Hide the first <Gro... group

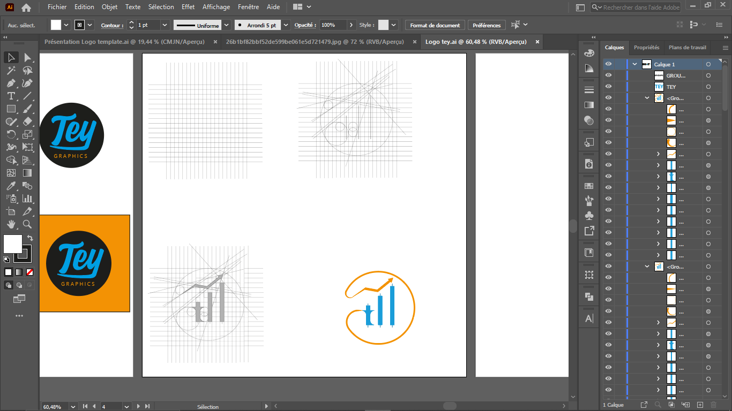coord(608,98)
